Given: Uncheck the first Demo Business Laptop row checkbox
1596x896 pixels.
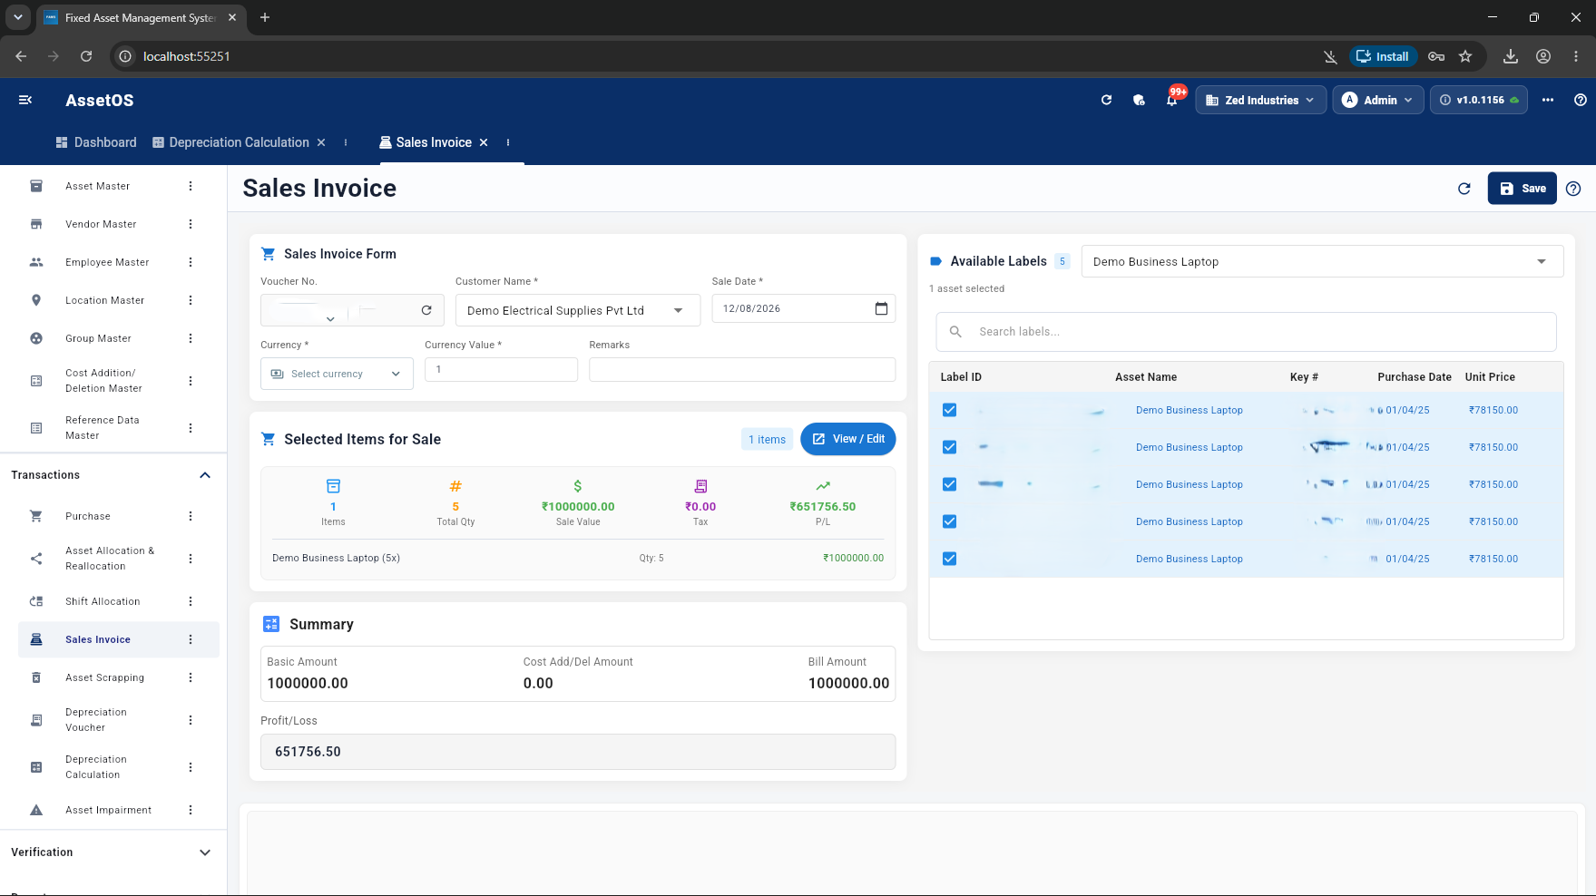Looking at the screenshot, I should [949, 410].
